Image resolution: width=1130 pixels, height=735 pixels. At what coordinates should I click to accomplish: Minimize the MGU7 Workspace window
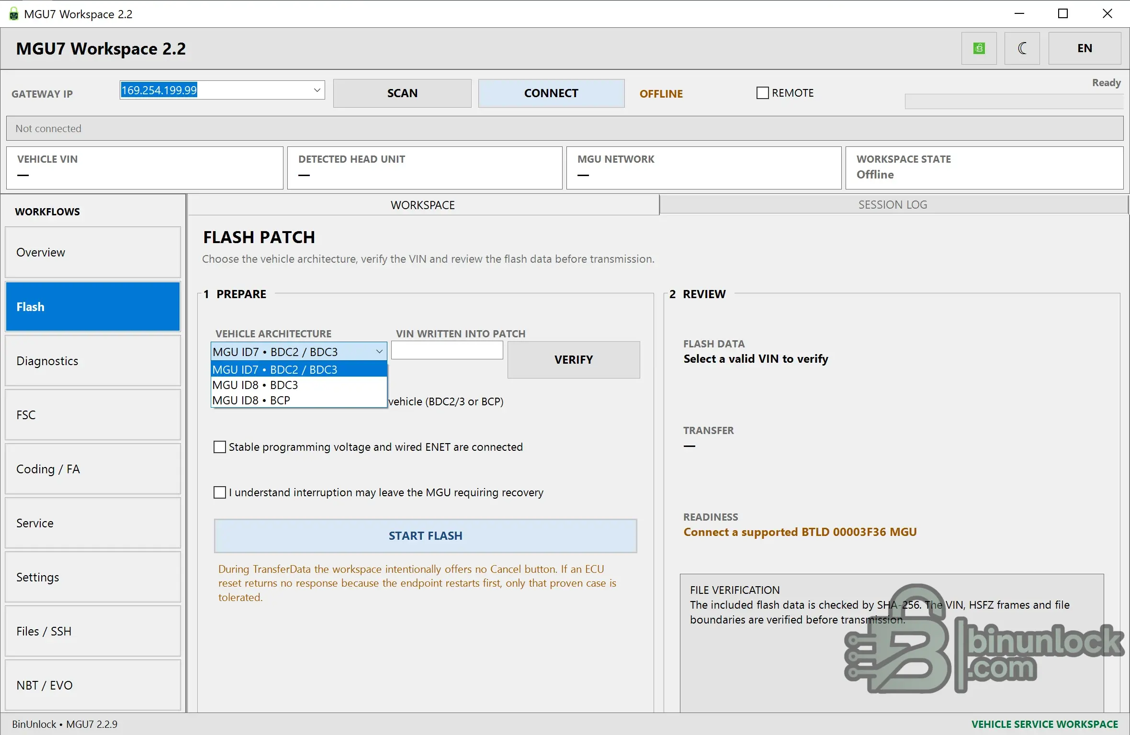(x=1019, y=14)
